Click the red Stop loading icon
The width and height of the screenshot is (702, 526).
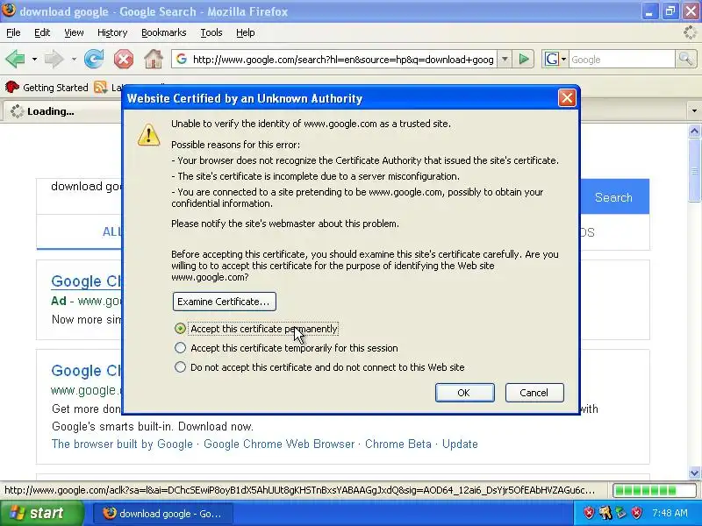coord(124,59)
